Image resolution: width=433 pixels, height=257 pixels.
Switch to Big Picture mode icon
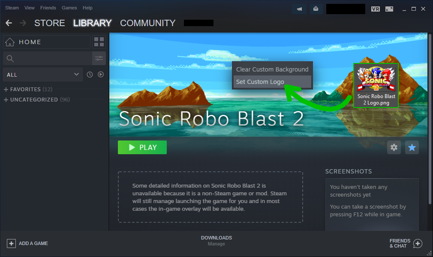(389, 9)
